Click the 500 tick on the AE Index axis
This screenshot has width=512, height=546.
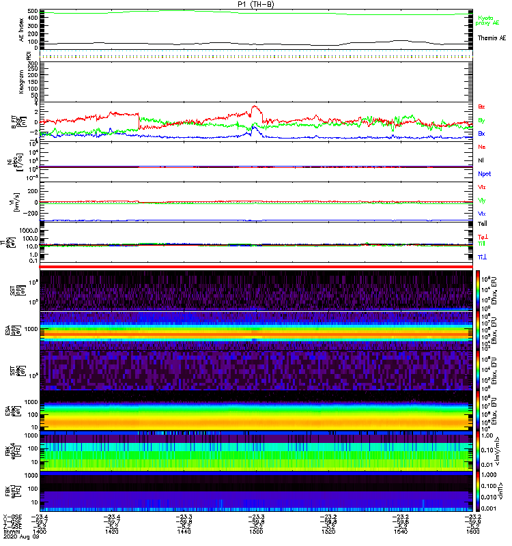point(33,11)
